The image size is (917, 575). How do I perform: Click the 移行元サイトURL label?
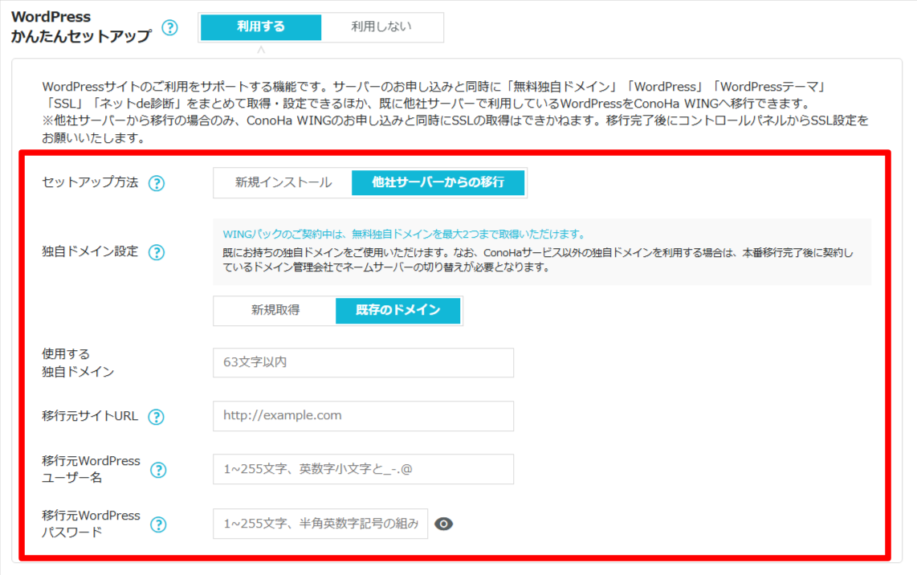click(x=90, y=416)
